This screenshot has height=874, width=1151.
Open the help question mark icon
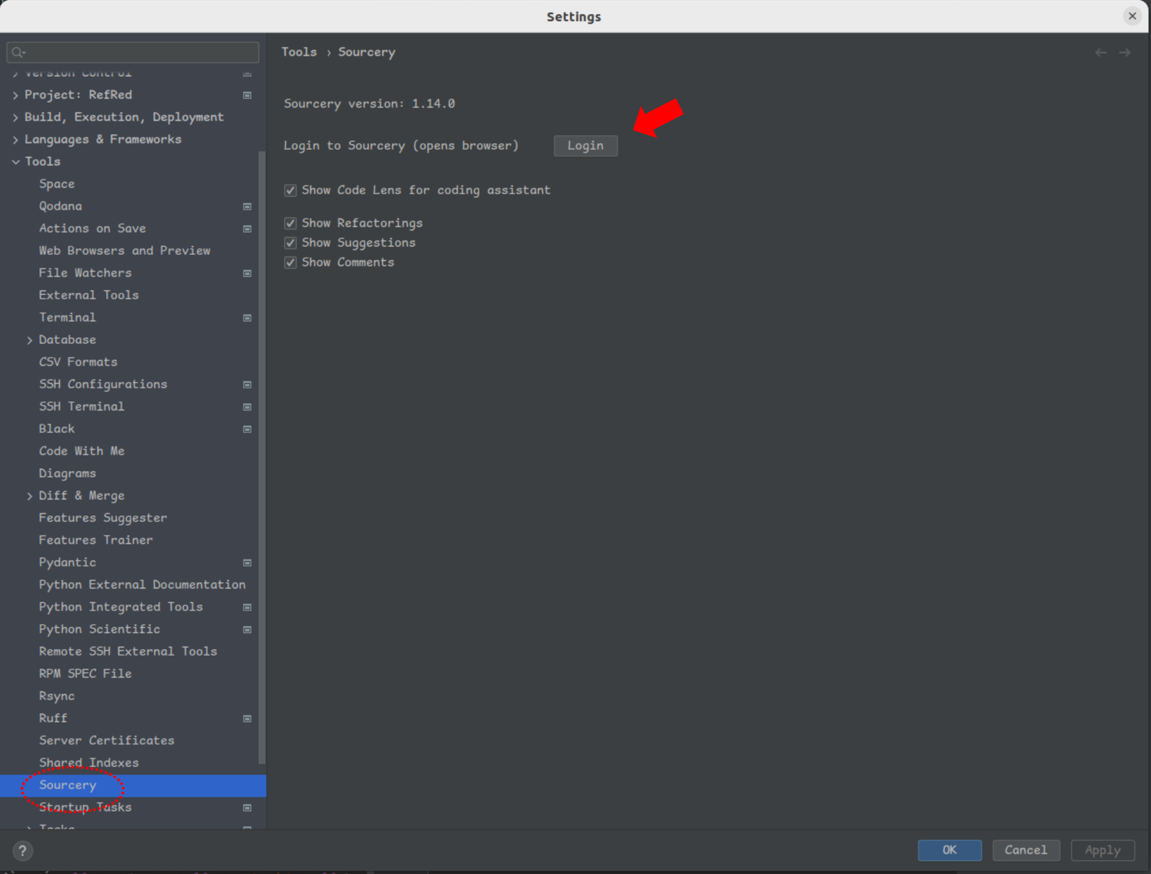22,851
